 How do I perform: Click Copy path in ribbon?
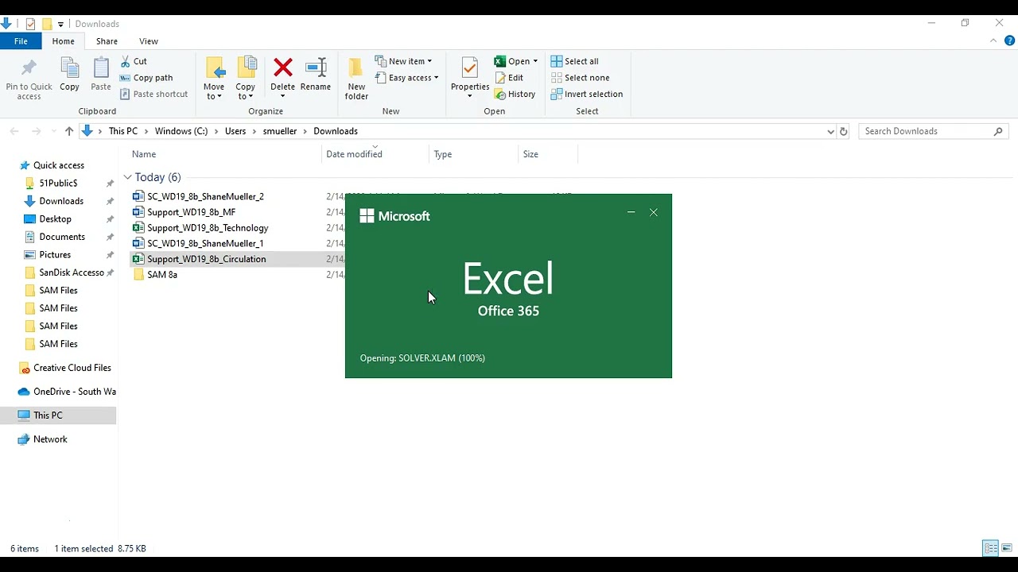pos(146,78)
